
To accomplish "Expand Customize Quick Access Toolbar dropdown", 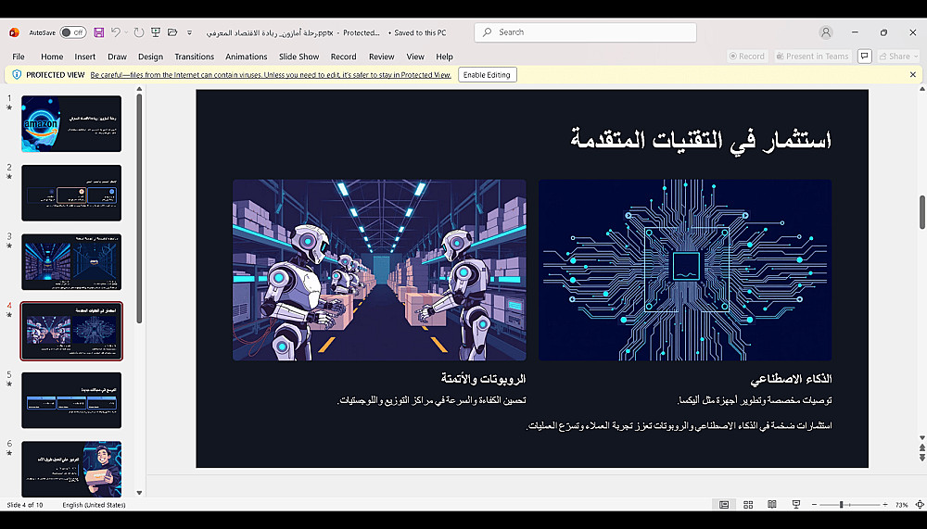I will 190,32.
